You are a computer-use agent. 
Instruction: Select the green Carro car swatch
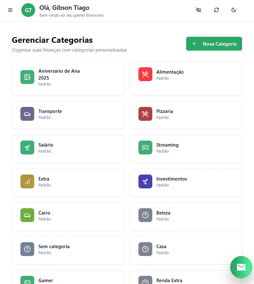27,215
